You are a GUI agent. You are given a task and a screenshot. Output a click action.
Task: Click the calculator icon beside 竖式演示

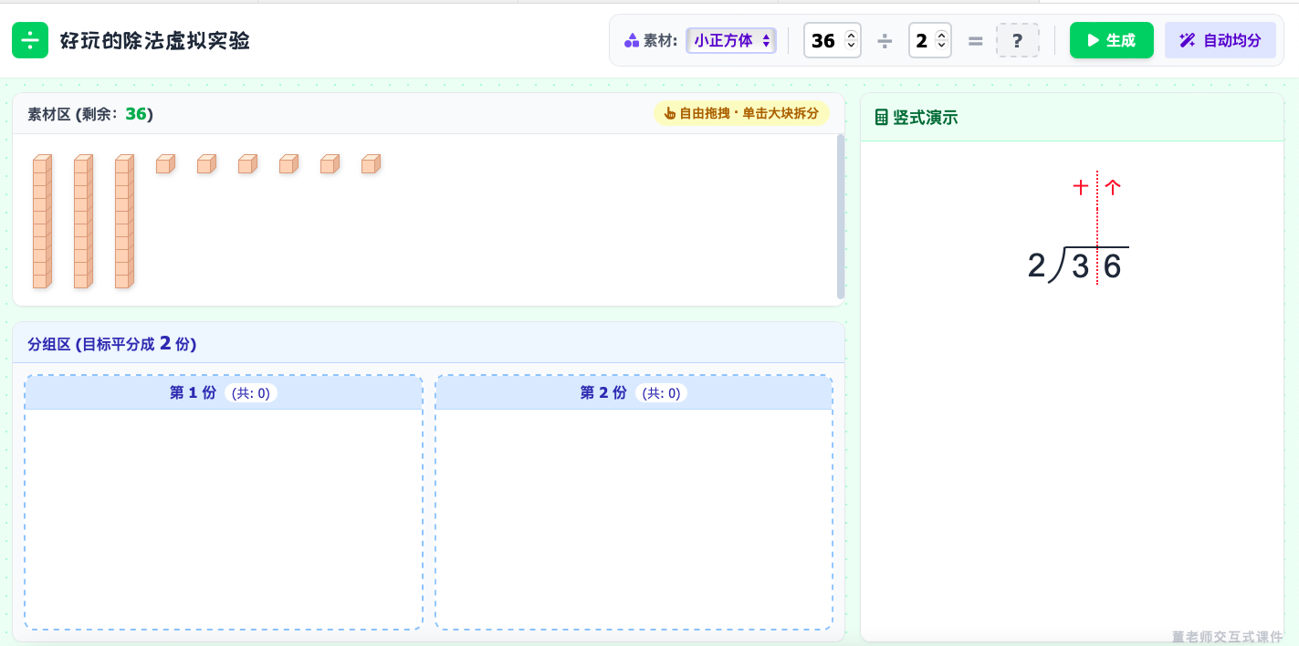pyautogui.click(x=882, y=118)
